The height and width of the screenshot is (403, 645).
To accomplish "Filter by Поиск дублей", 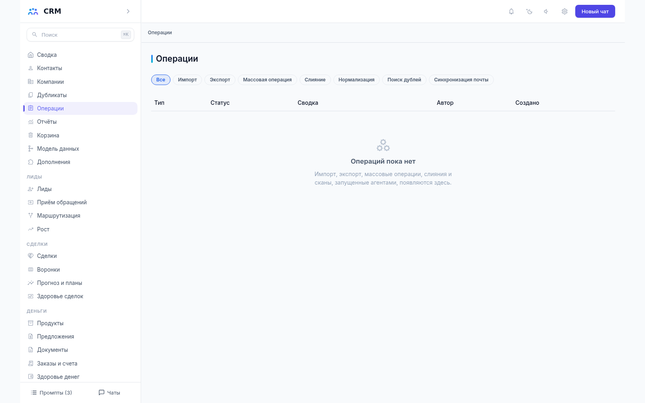I will [404, 80].
